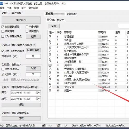Click the 停止监控 button
Image resolution: width=129 pixels, height=129 pixels.
21,20
